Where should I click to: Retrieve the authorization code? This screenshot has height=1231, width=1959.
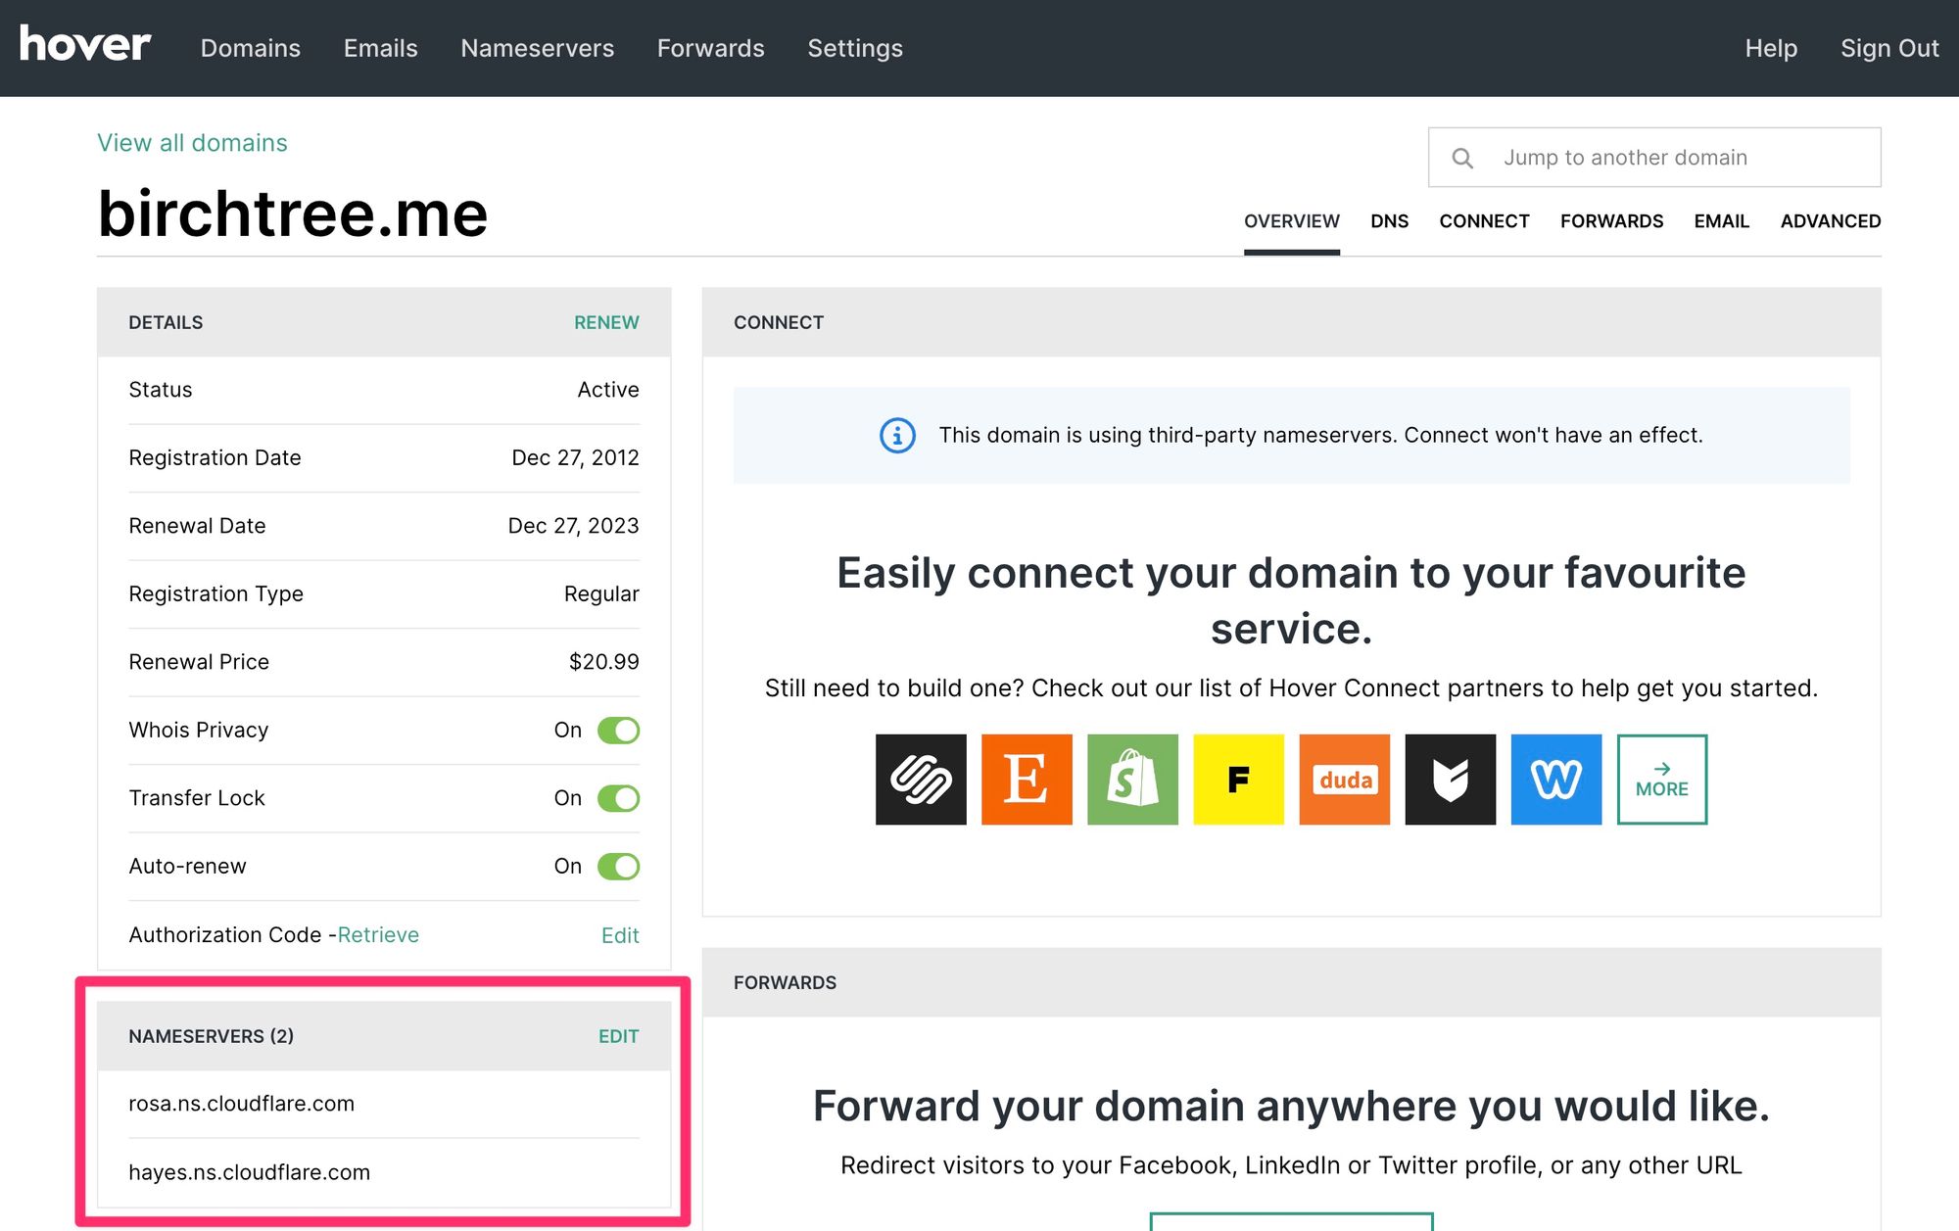378,935
